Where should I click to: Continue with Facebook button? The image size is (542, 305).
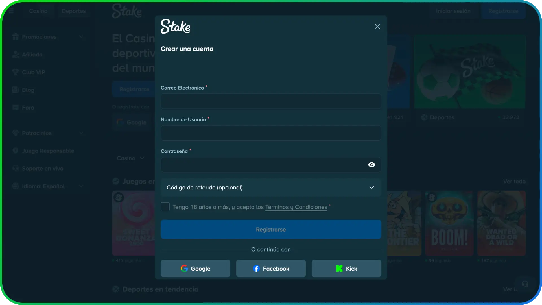(x=271, y=268)
